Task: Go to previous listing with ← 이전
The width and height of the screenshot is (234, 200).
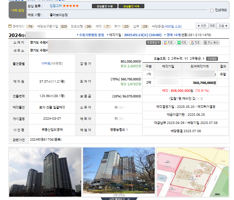Action: click(202, 26)
